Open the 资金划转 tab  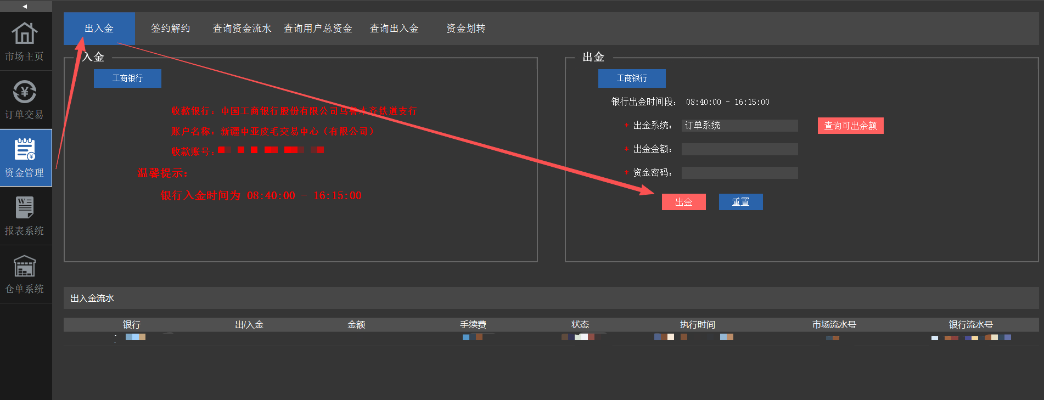pos(465,29)
